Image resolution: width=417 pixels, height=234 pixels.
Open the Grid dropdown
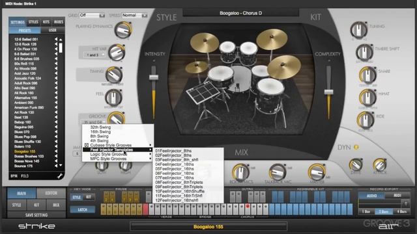(92, 16)
